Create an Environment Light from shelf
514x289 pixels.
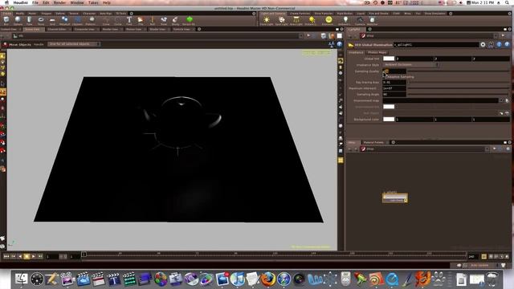click(328, 21)
